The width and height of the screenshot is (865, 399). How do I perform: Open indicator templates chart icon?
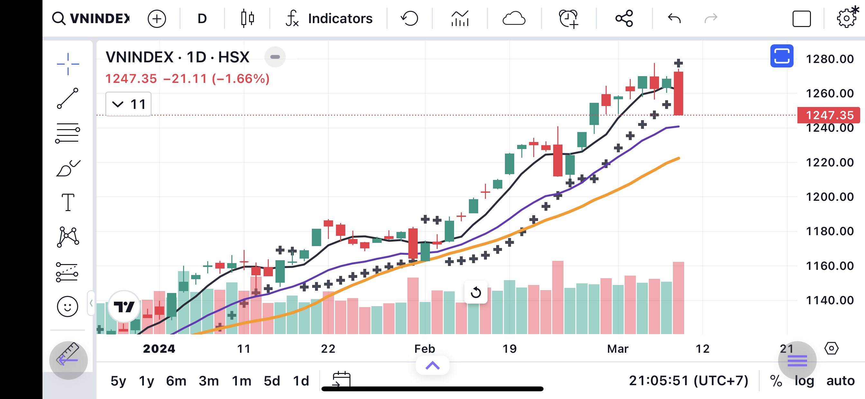[460, 18]
